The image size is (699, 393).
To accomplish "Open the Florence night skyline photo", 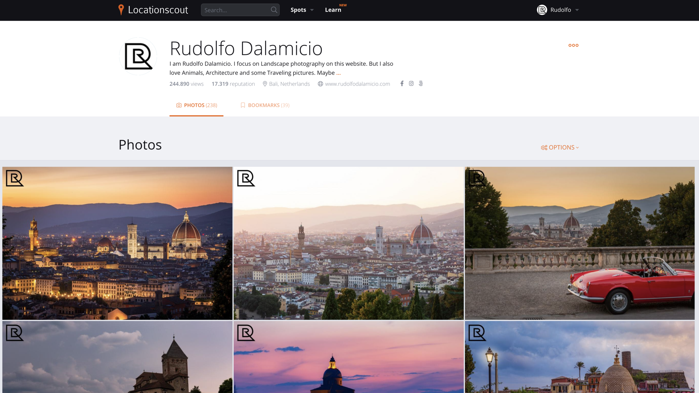I will click(117, 243).
